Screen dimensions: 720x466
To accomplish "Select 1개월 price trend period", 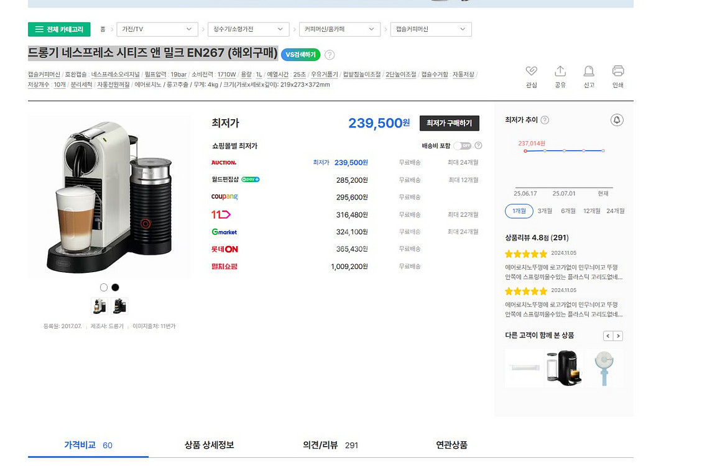I will [519, 211].
